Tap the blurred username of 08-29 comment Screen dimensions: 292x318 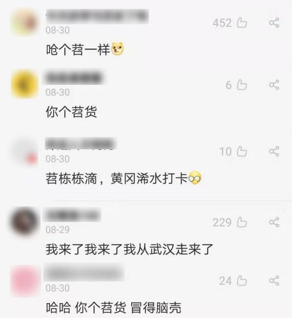[72, 215]
